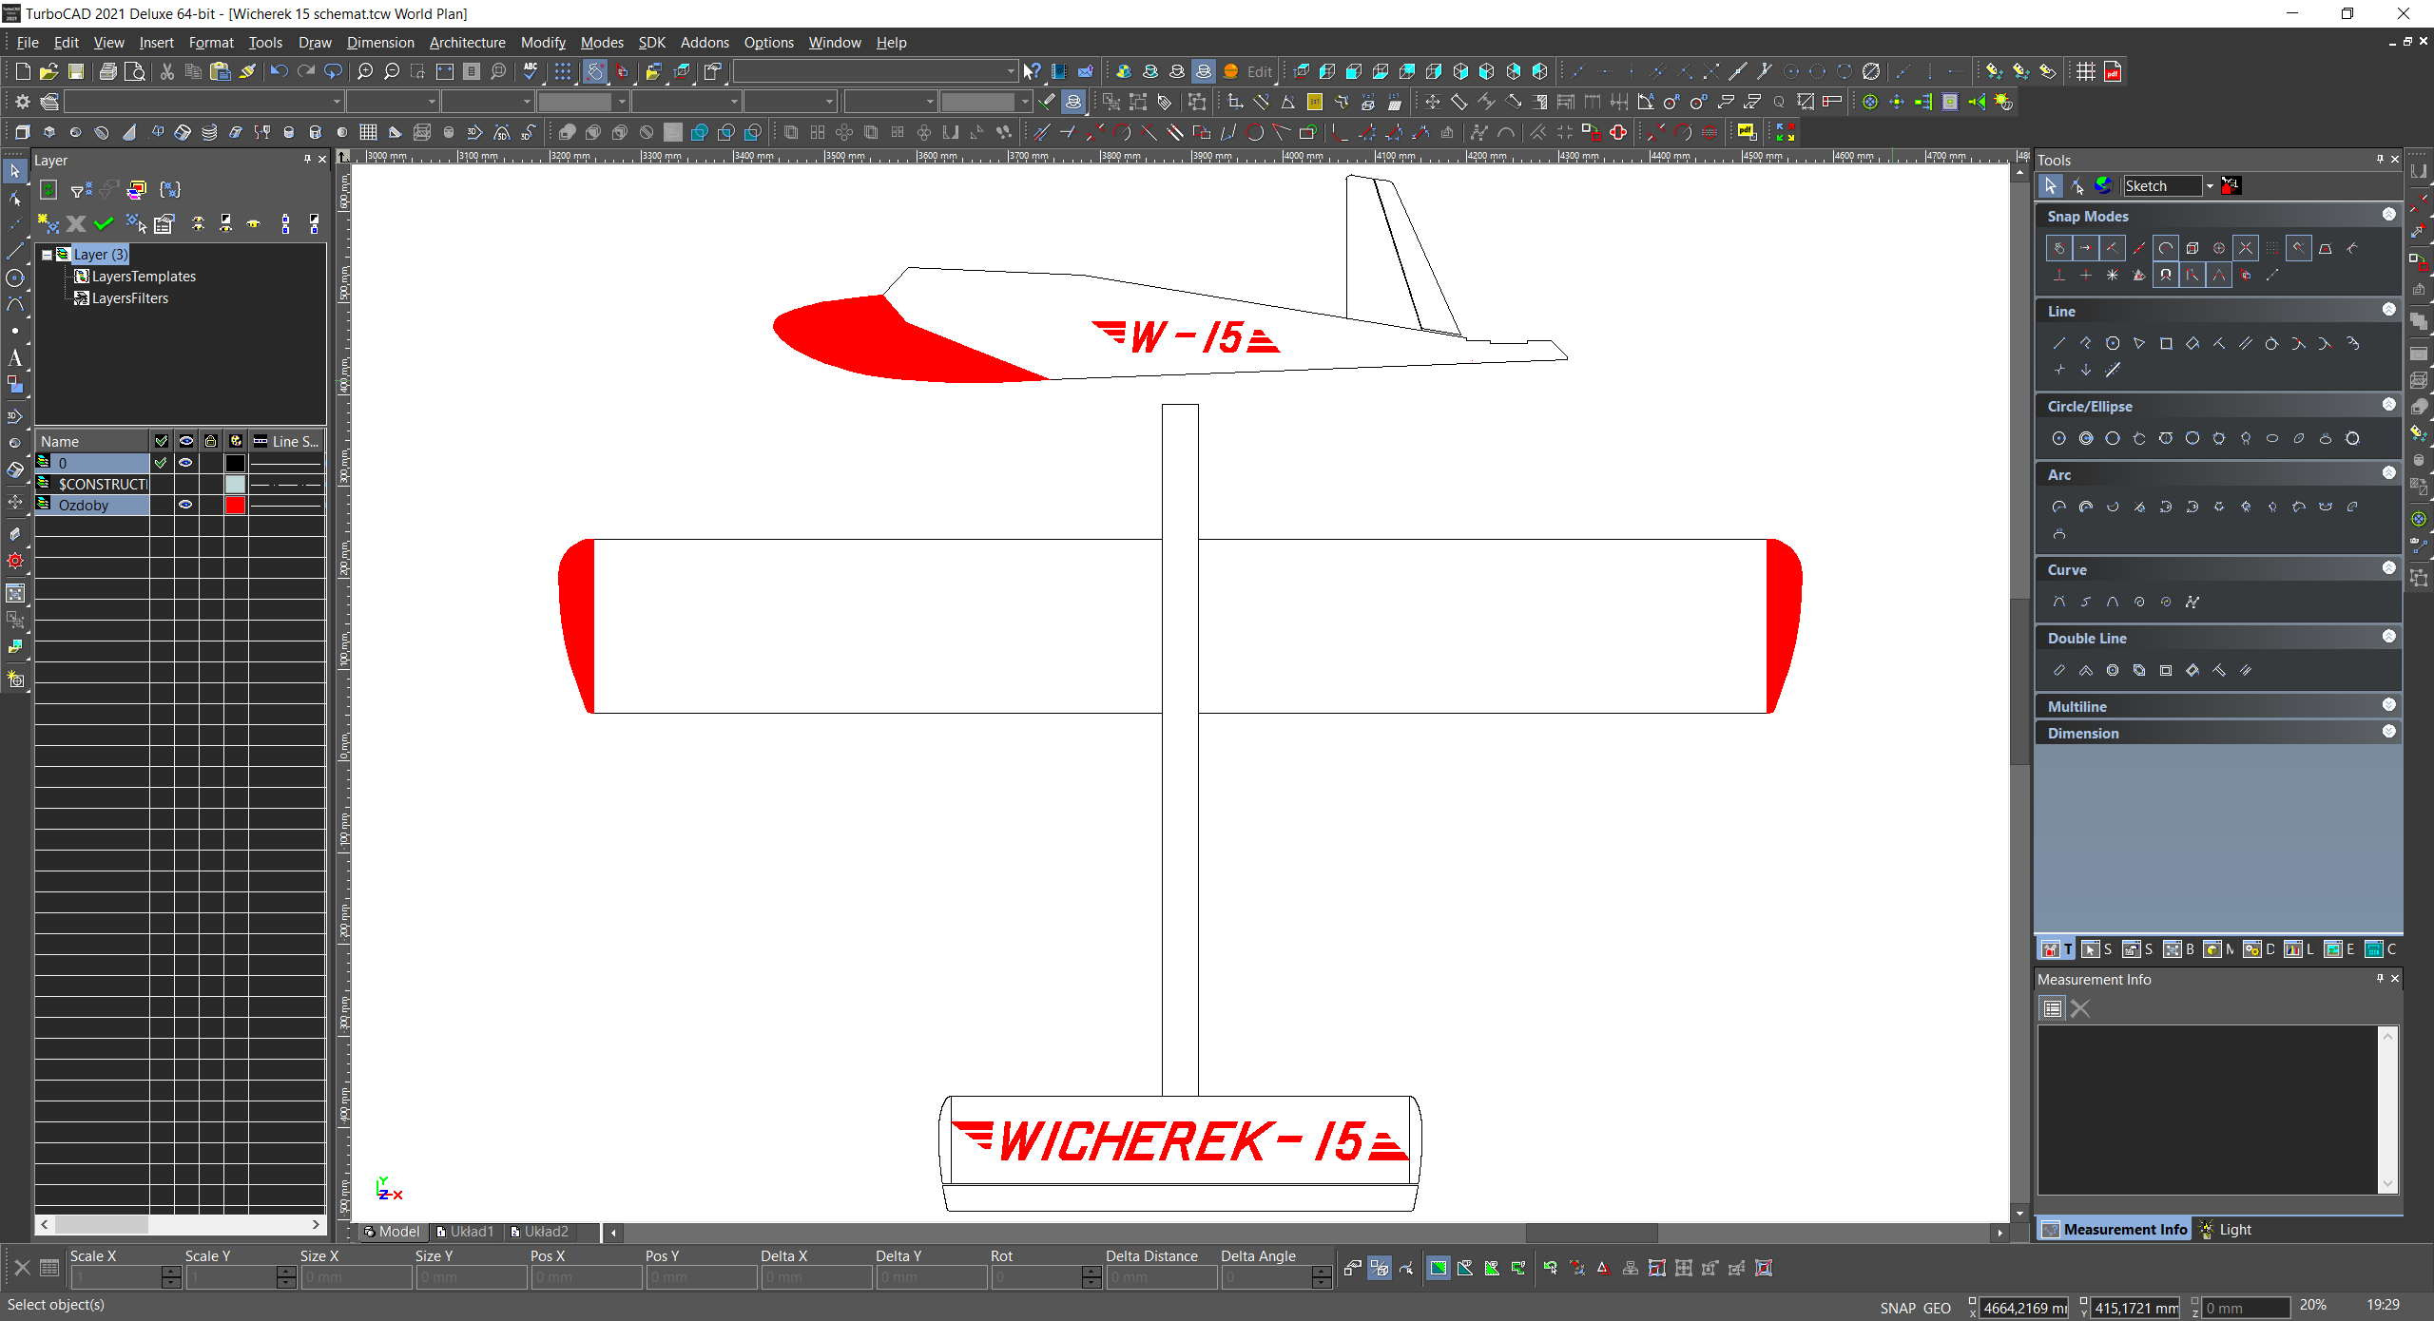
Task: Click the spell check ABC icon
Action: point(531,71)
